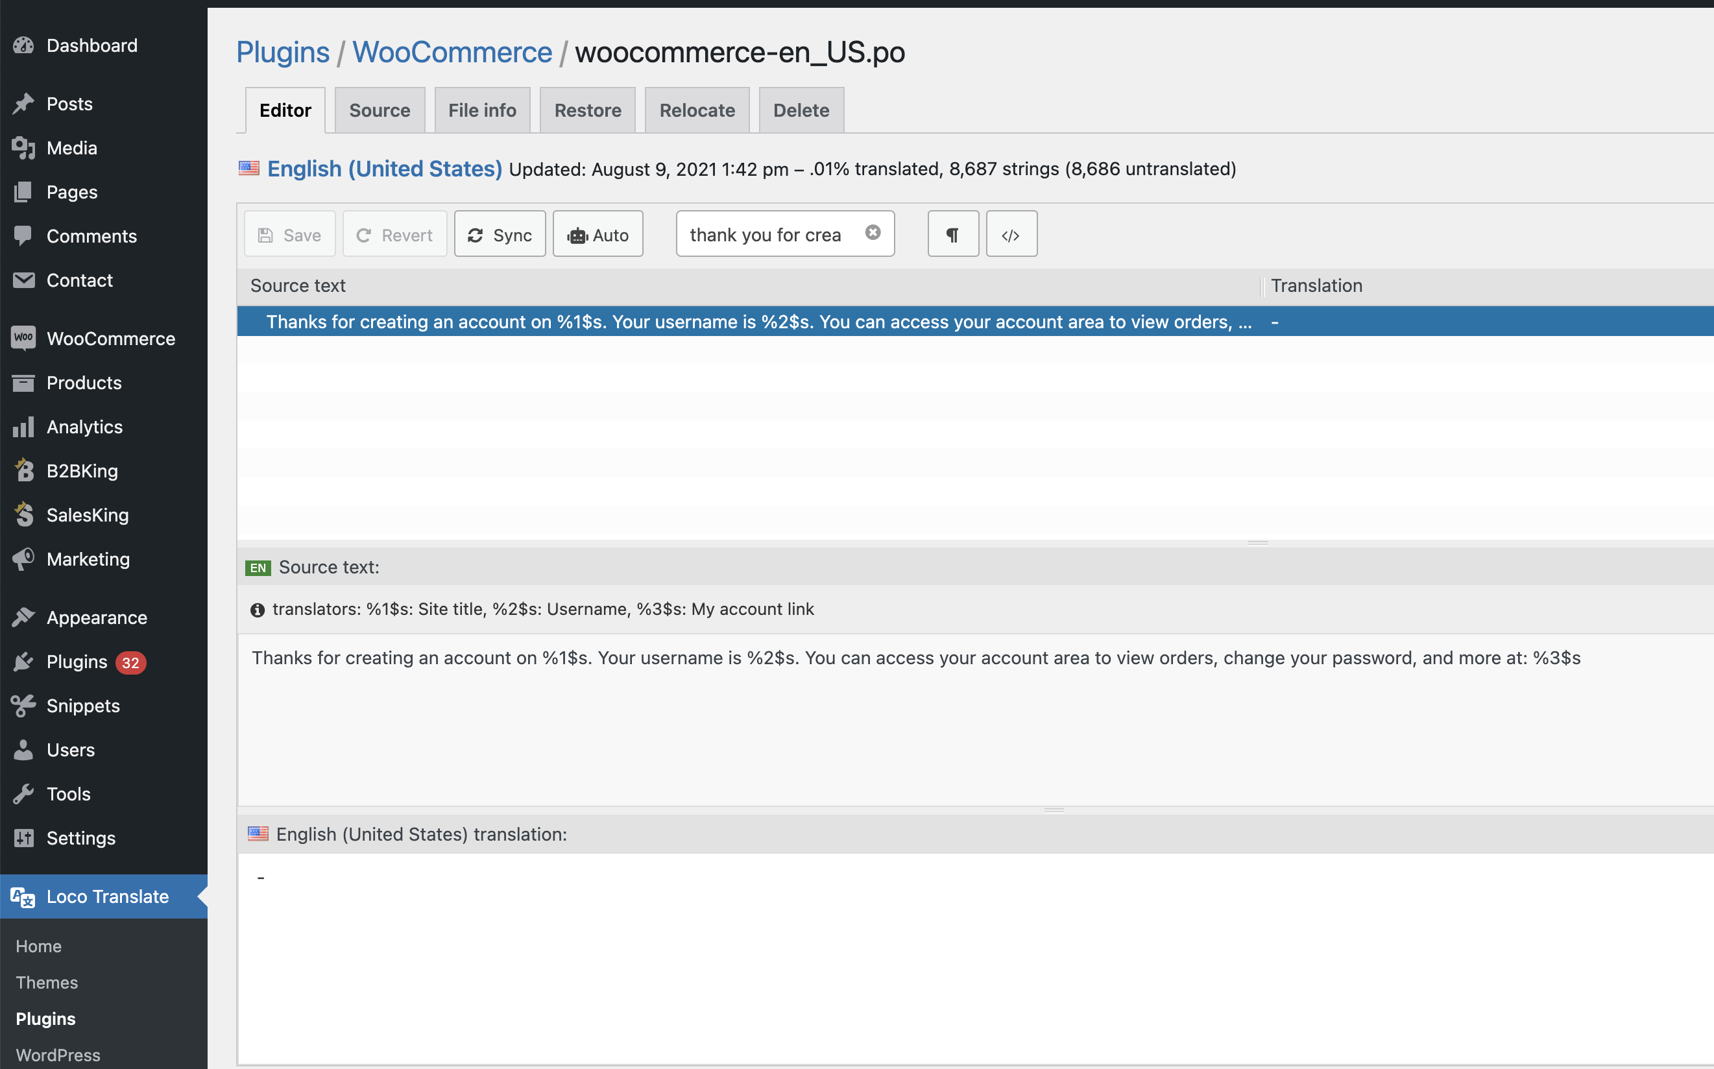Open Loco Translate WordPress submenu
Viewport: 1714px width, 1069px height.
tap(58, 1055)
